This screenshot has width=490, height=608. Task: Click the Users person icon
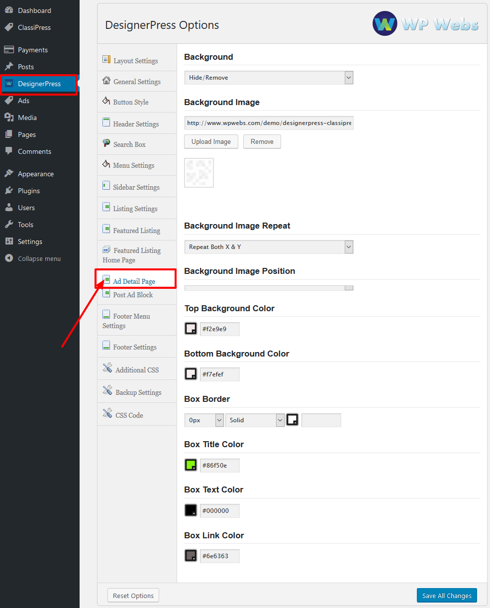[8, 208]
